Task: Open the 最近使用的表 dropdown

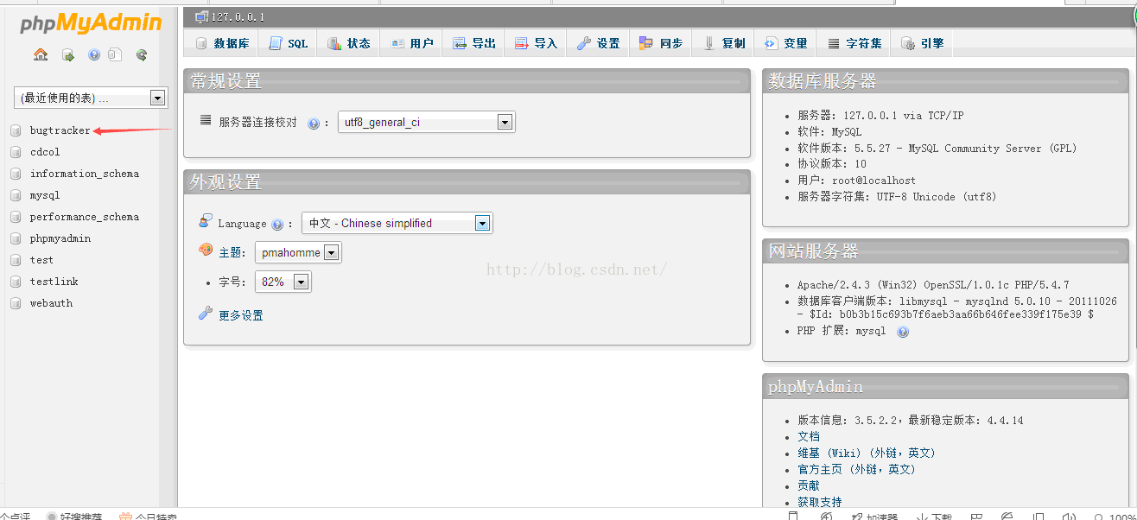Action: pyautogui.click(x=90, y=98)
